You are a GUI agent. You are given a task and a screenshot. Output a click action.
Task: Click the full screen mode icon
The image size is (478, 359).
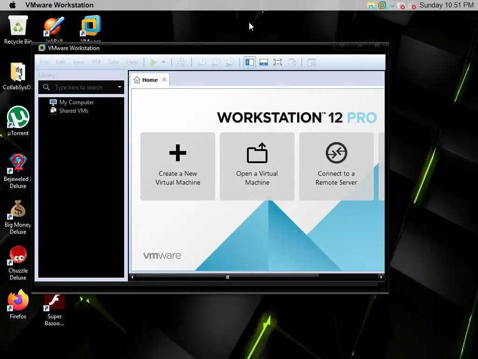coord(278,62)
